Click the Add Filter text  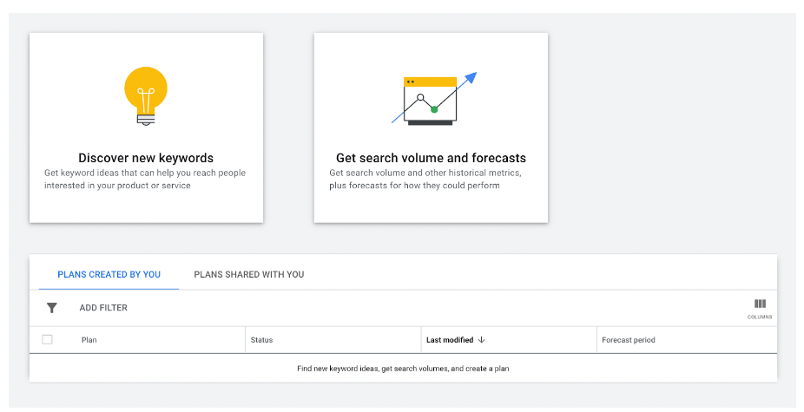103,308
